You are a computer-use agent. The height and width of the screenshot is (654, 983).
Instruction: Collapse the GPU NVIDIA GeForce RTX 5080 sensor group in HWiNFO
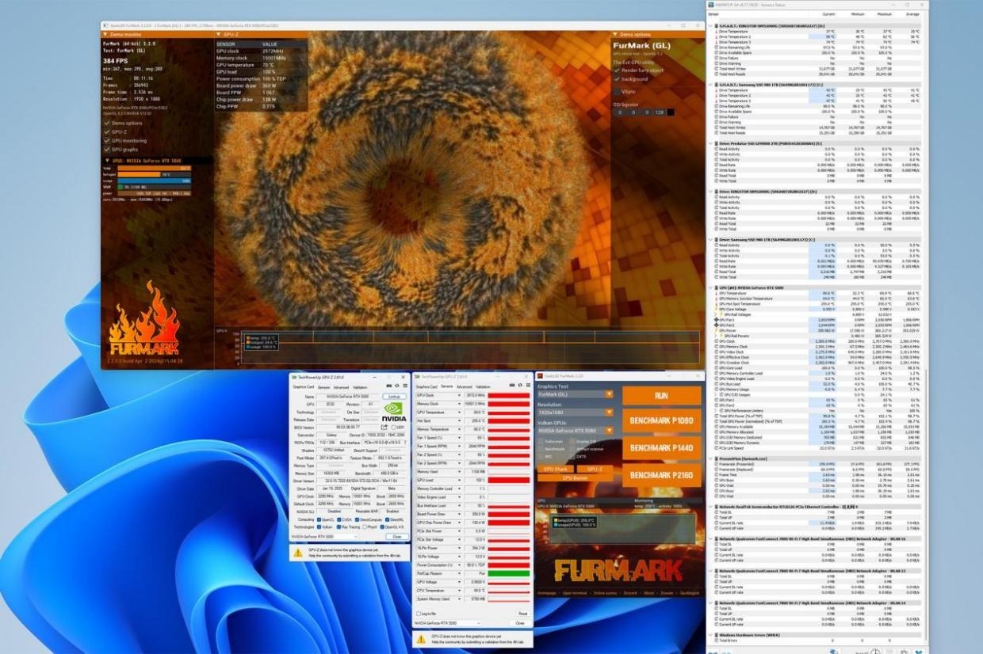[710, 287]
